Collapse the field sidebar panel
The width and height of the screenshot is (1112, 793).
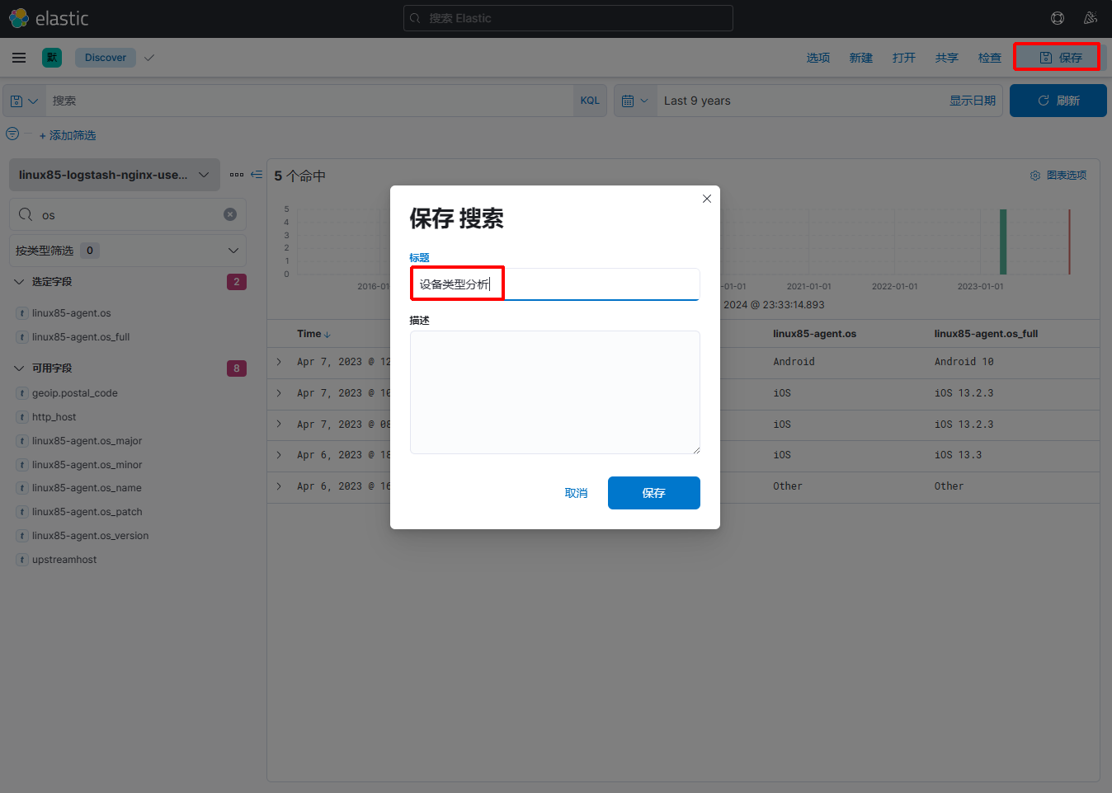[x=257, y=175]
